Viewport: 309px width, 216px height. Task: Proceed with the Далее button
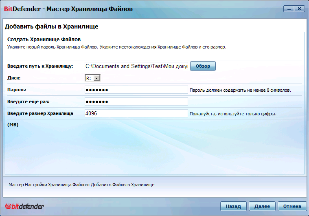(x=262, y=206)
